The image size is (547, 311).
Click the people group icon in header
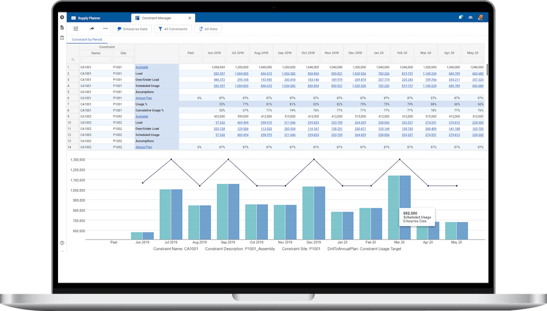(470, 17)
